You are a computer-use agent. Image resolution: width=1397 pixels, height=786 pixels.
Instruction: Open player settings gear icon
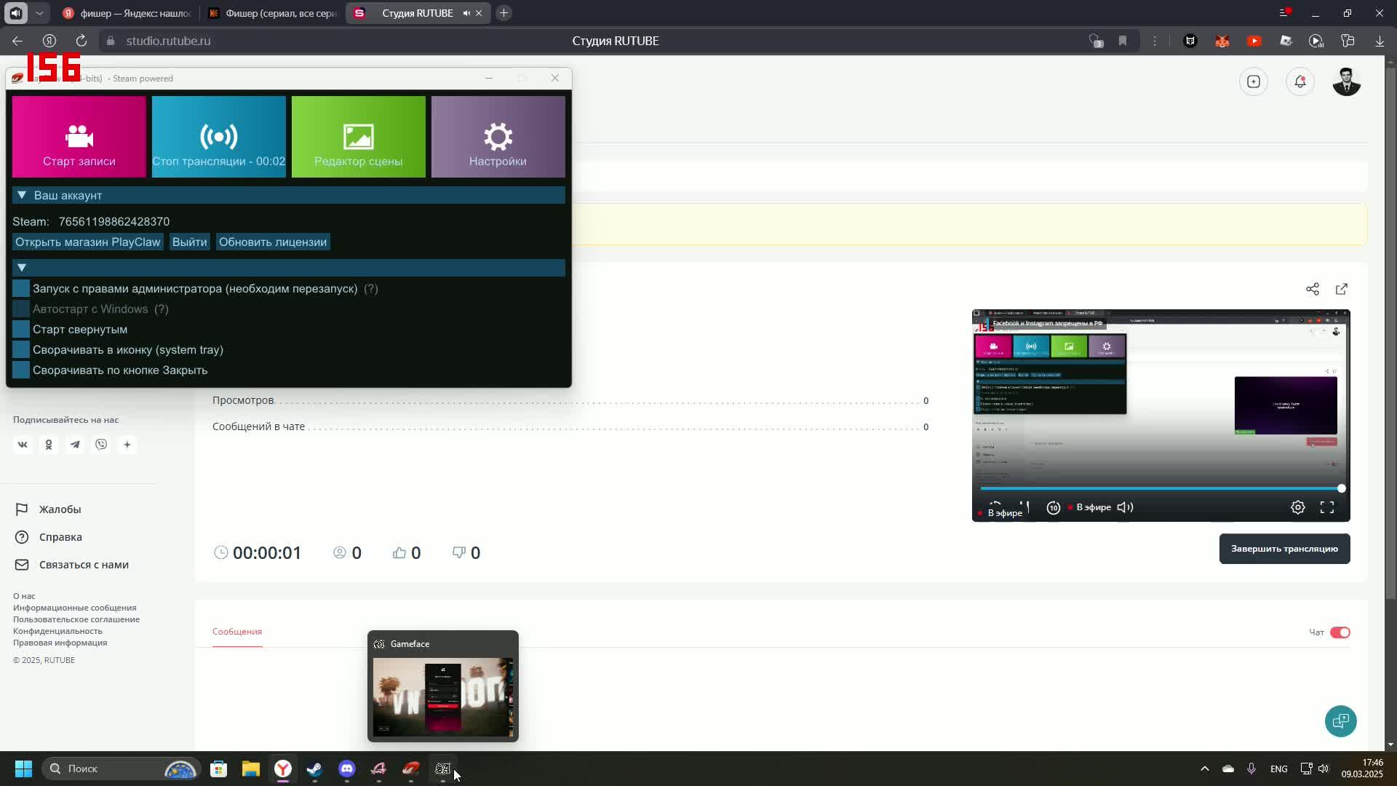coord(1298,507)
